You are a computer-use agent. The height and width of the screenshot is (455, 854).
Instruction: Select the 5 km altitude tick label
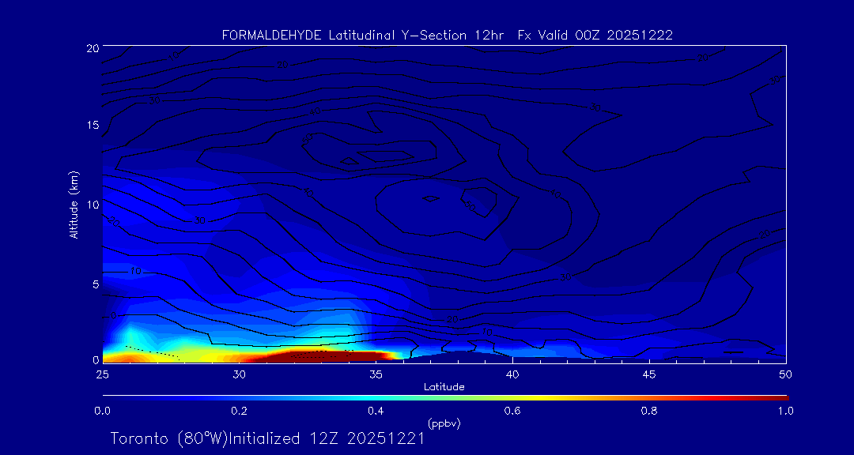[95, 283]
